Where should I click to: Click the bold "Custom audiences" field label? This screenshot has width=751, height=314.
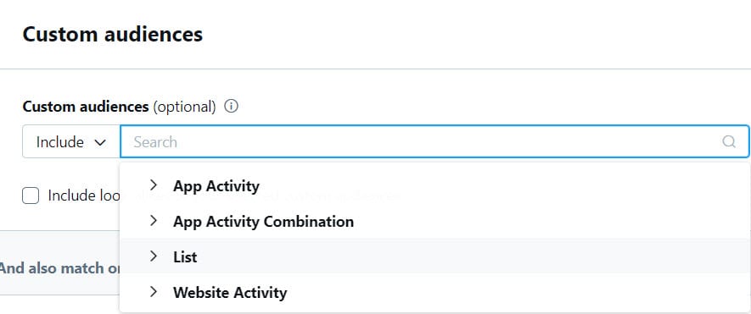point(86,107)
